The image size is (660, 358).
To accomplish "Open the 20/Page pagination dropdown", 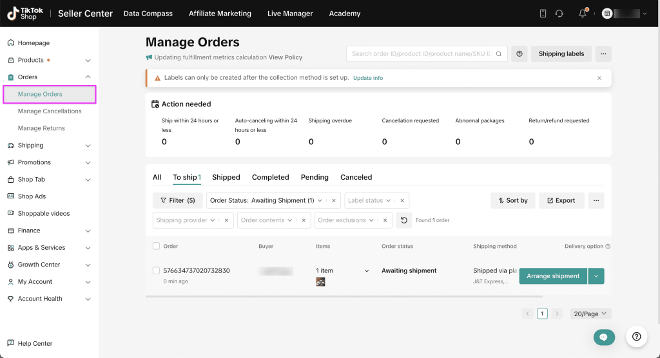I will [x=590, y=314].
